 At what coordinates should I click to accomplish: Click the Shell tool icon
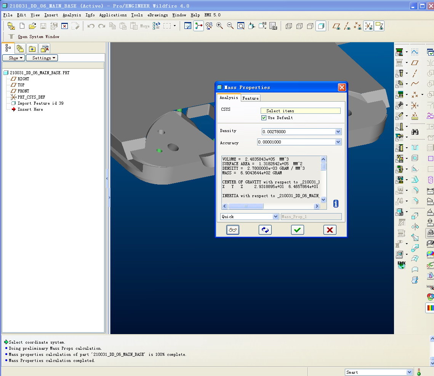pos(415,158)
